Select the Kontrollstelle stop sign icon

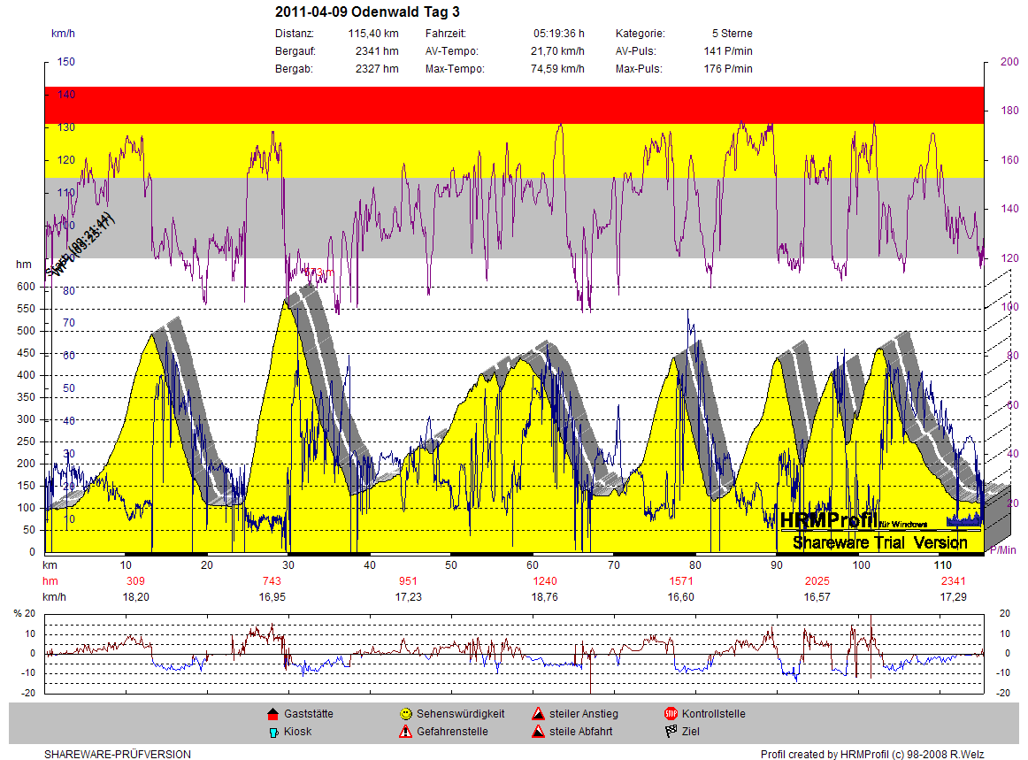coord(671,713)
